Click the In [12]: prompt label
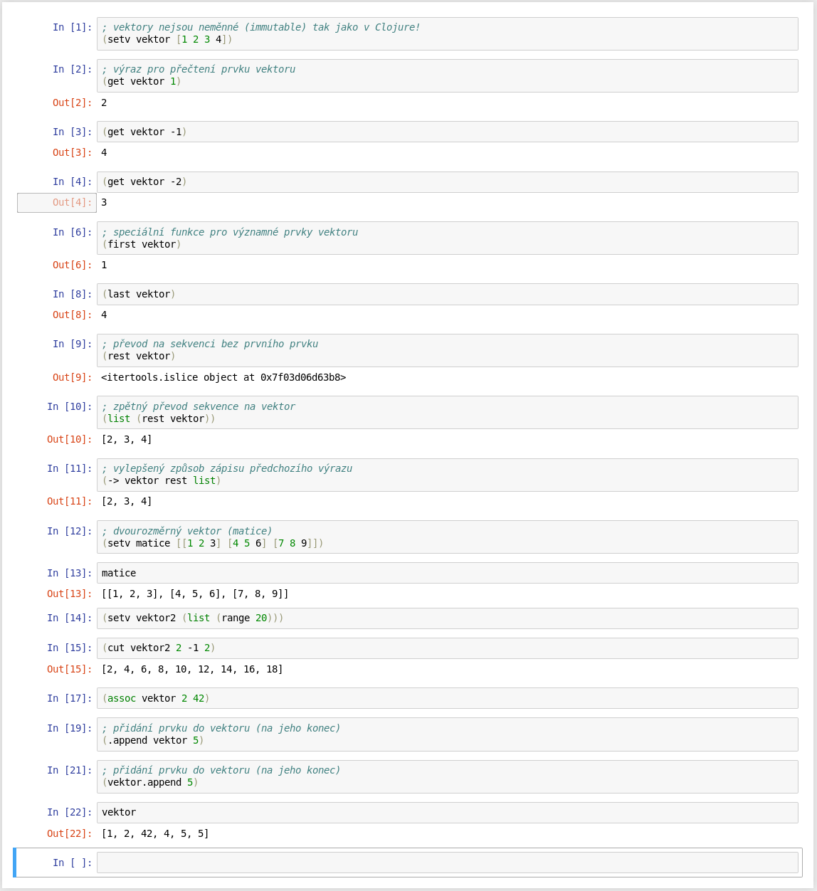Screen dimensions: 817x891 [x=70, y=531]
